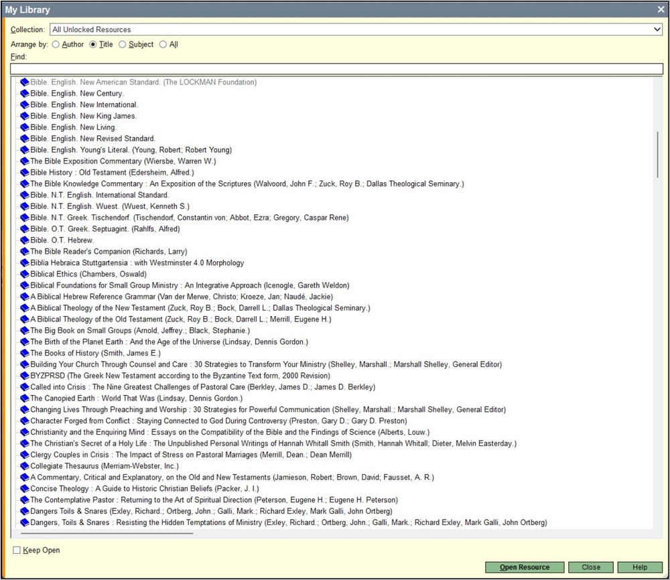Click book icon beside Bible History : Old Testament
Screen dimensions: 670x580
tap(25, 172)
